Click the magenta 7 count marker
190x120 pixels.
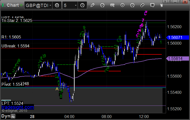click(x=143, y=20)
